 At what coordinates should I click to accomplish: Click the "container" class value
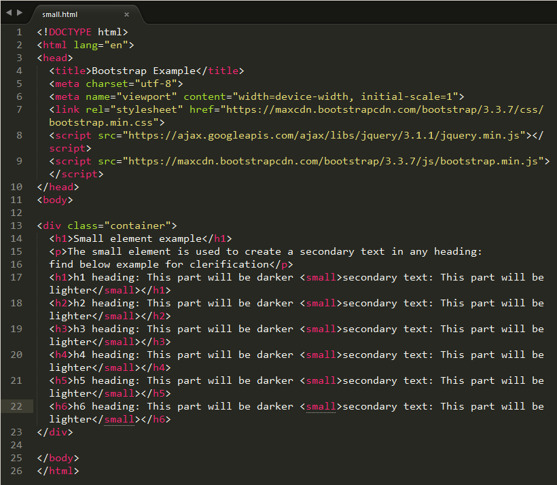pos(137,226)
